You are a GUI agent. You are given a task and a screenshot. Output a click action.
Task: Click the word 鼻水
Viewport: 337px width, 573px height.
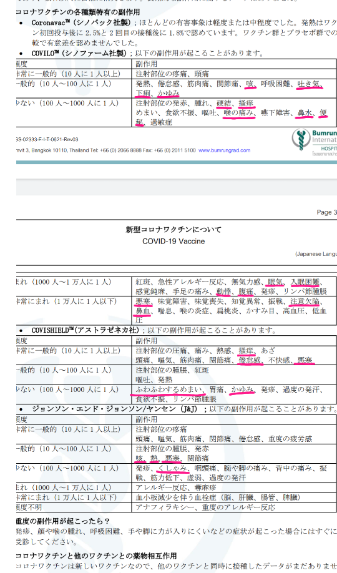point(305,113)
